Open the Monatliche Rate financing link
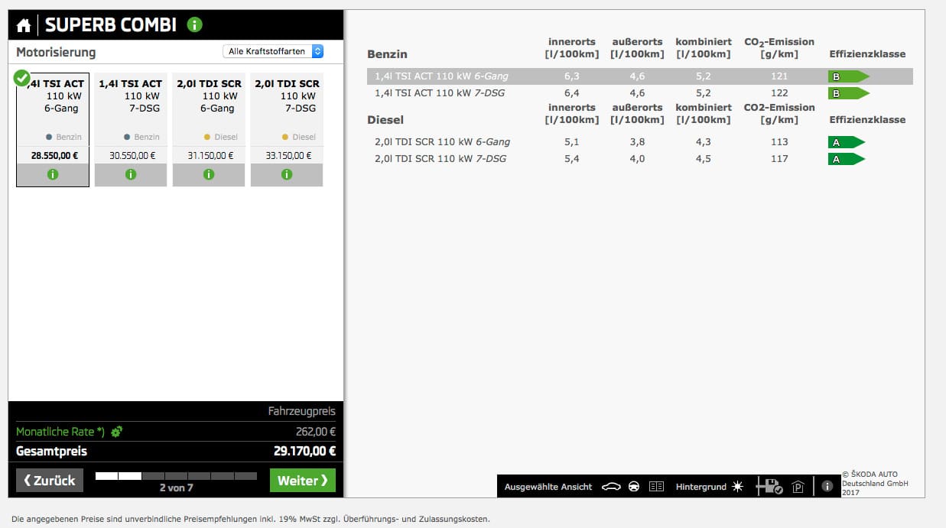Image resolution: width=946 pixels, height=528 pixels. point(60,432)
